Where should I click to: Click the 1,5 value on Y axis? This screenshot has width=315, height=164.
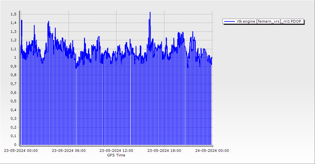[13, 14]
